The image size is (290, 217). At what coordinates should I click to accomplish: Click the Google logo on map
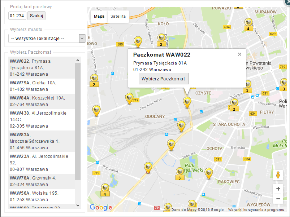(x=101, y=207)
